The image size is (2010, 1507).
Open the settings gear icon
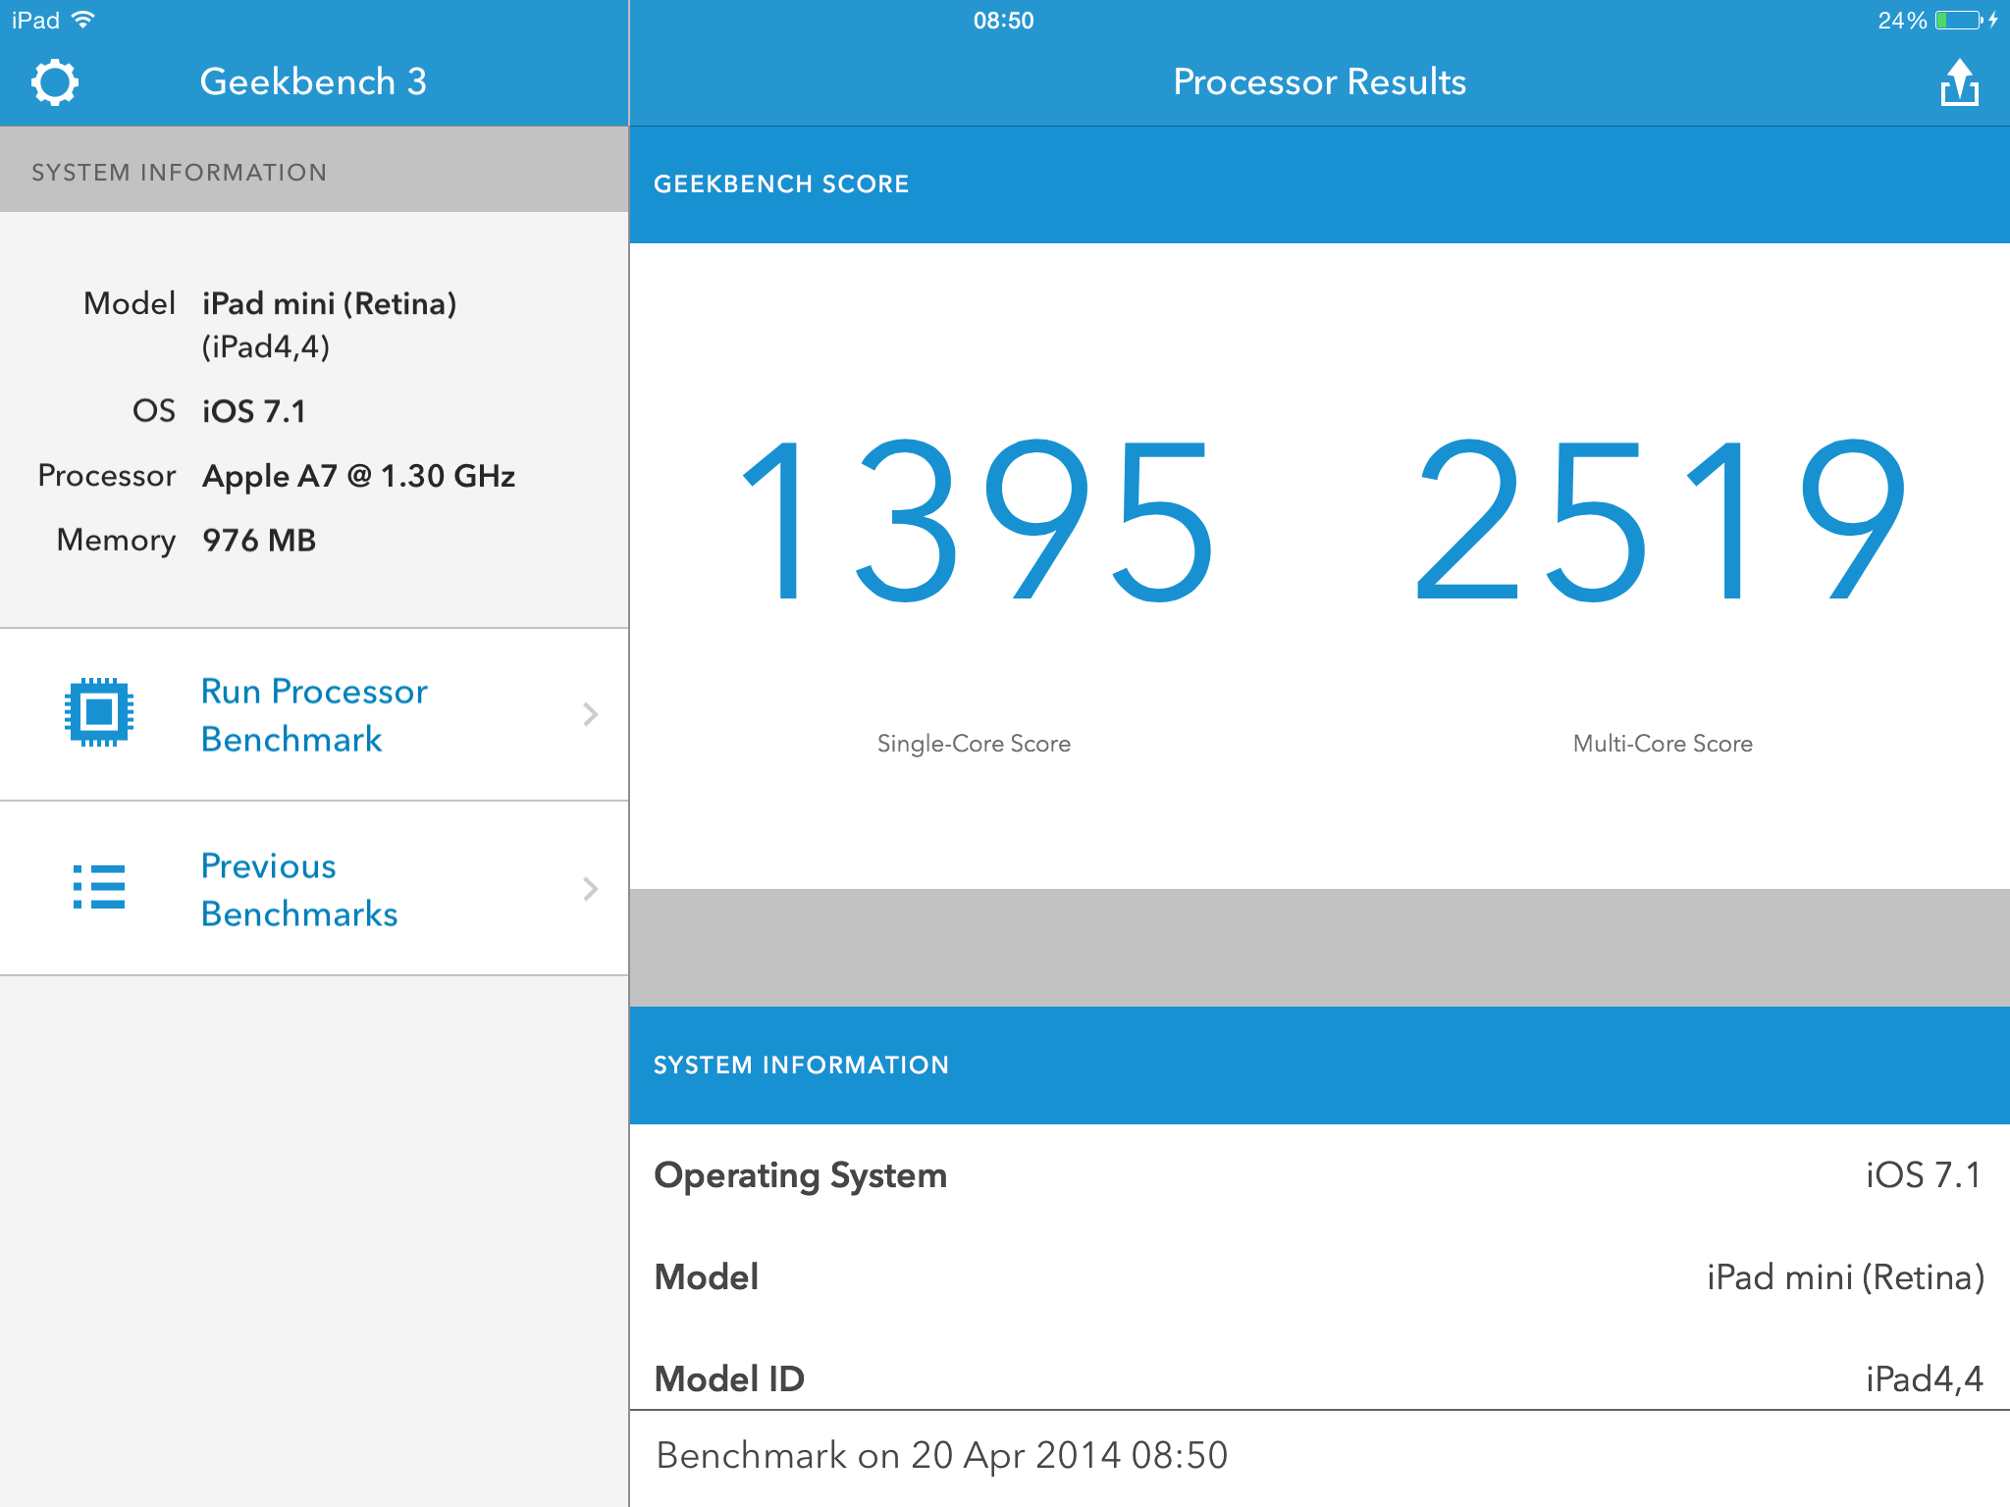[55, 82]
